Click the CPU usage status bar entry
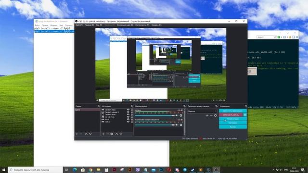308x173 pixels. 228,139
